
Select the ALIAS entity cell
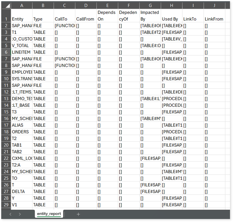[x=21, y=125]
